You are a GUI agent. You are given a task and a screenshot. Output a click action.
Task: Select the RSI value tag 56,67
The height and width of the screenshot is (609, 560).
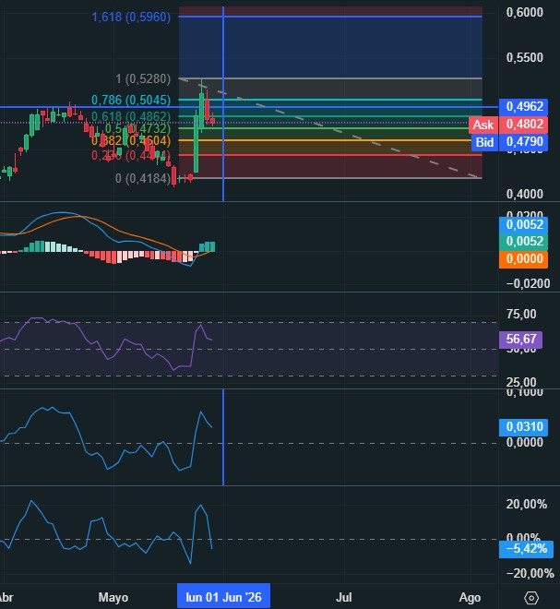[x=520, y=339]
